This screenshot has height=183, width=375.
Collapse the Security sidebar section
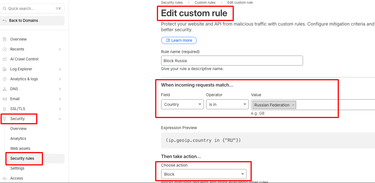pyautogui.click(x=60, y=119)
